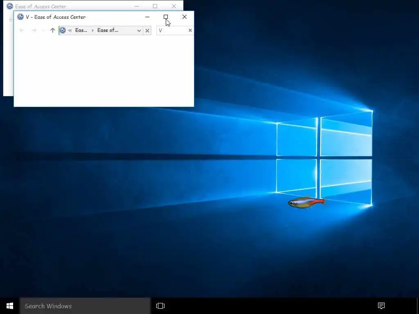Open the Action Center notifications icon
The image size is (419, 314).
tap(381, 305)
